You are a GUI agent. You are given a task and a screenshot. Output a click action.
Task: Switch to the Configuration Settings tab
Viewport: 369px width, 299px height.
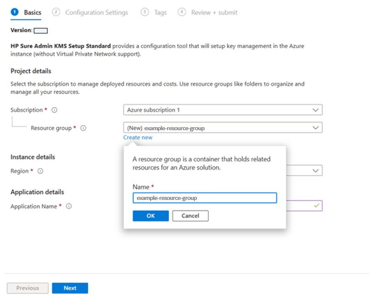[x=96, y=12]
